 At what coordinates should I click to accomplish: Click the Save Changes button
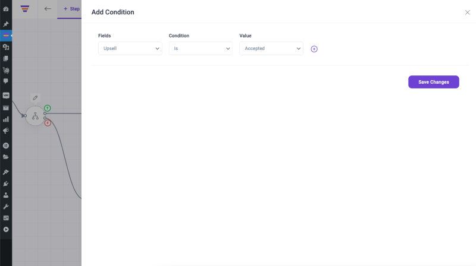click(x=434, y=82)
